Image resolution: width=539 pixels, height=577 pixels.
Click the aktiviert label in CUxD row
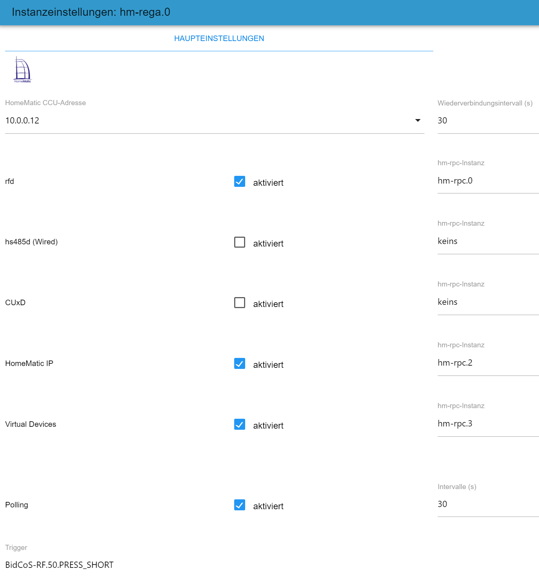[268, 304]
